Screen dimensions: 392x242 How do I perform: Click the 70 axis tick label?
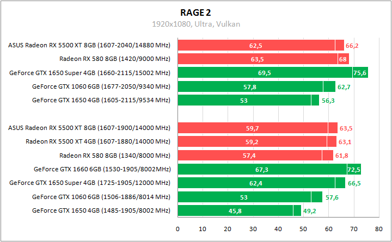point(354,229)
